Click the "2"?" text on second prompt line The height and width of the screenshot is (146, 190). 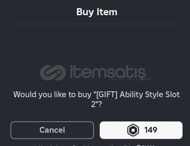pyautogui.click(x=97, y=104)
